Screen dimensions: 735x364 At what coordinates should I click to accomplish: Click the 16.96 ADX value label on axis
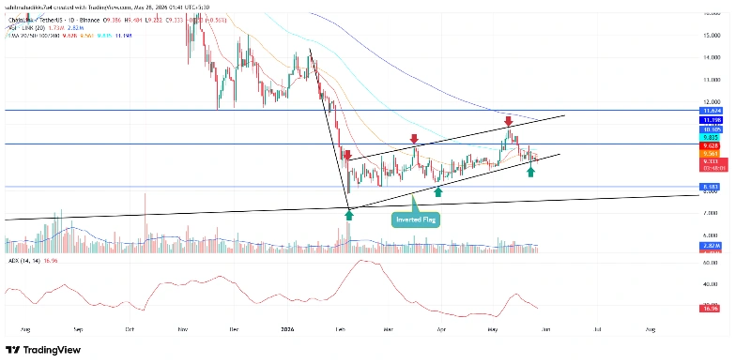[x=709, y=310]
